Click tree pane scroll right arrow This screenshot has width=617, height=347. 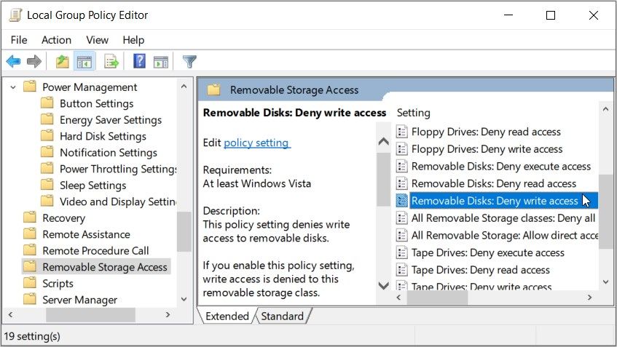(x=168, y=314)
